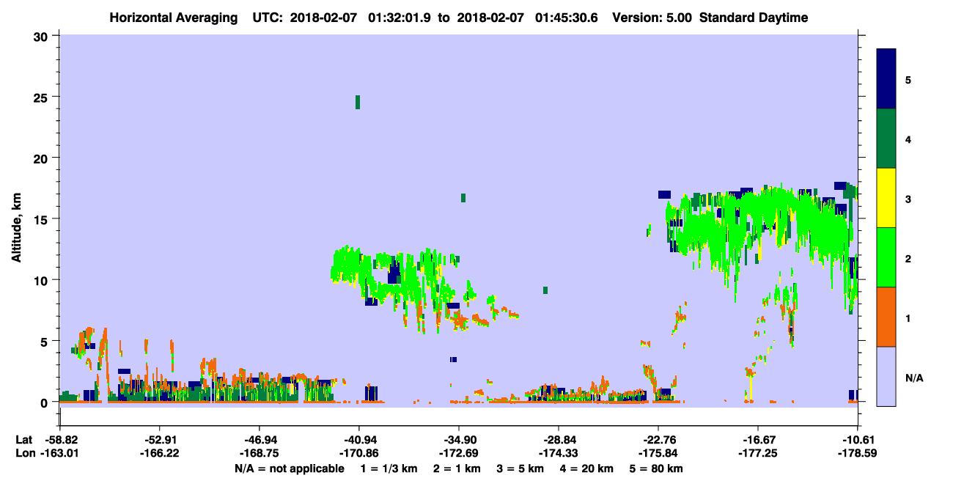Click the colorbar label '3'

tap(908, 198)
